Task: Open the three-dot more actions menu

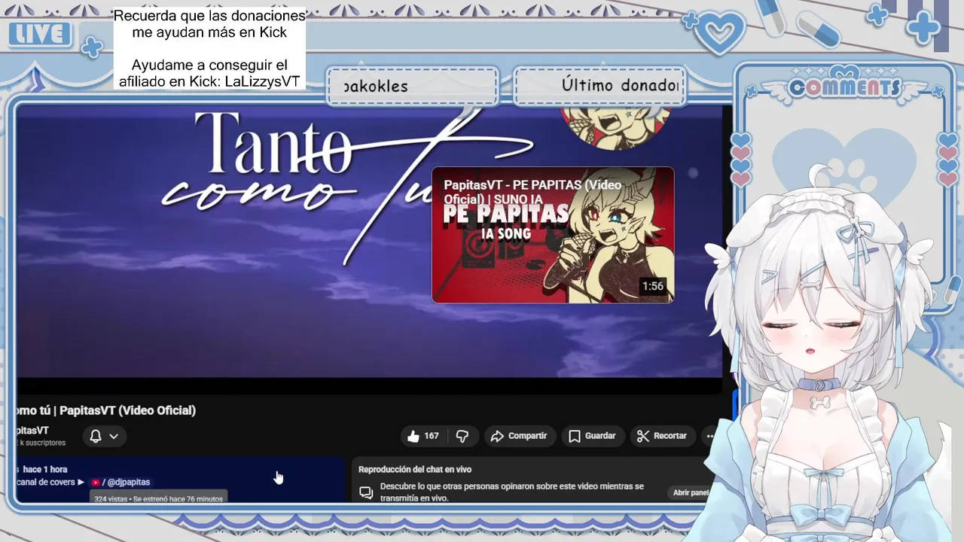Action: pos(709,436)
